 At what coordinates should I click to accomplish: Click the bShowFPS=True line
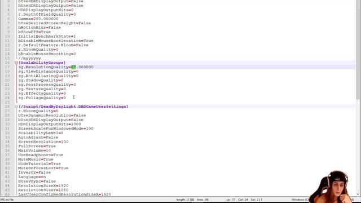[x=34, y=32]
